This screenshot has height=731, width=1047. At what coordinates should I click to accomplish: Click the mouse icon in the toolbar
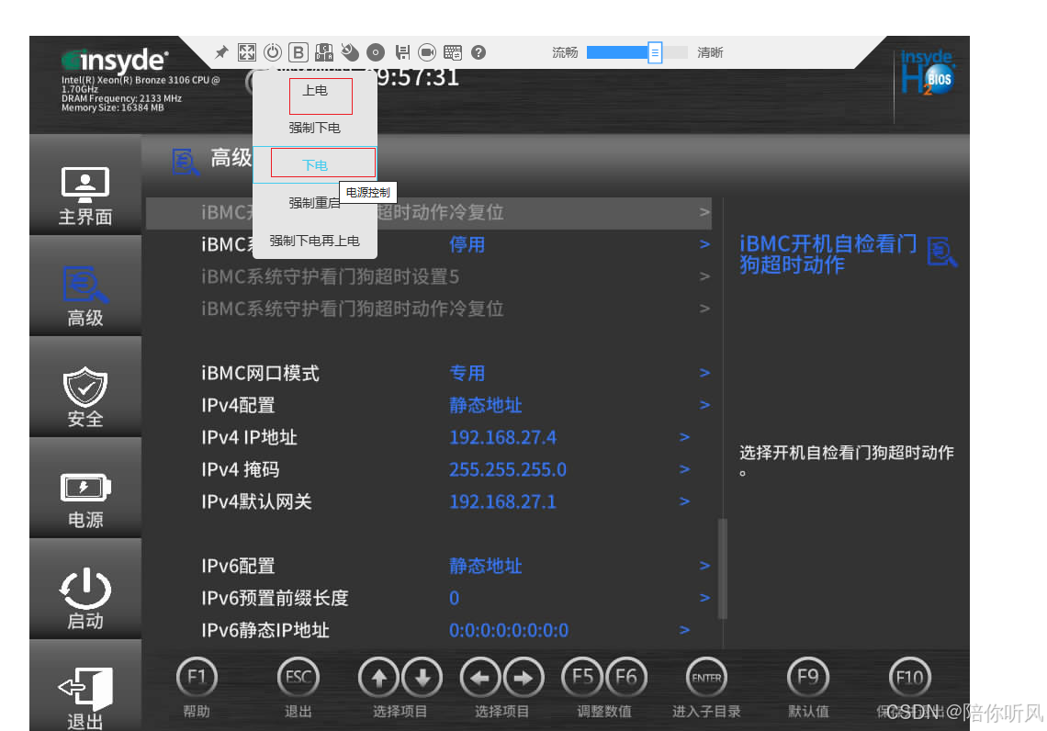click(350, 52)
